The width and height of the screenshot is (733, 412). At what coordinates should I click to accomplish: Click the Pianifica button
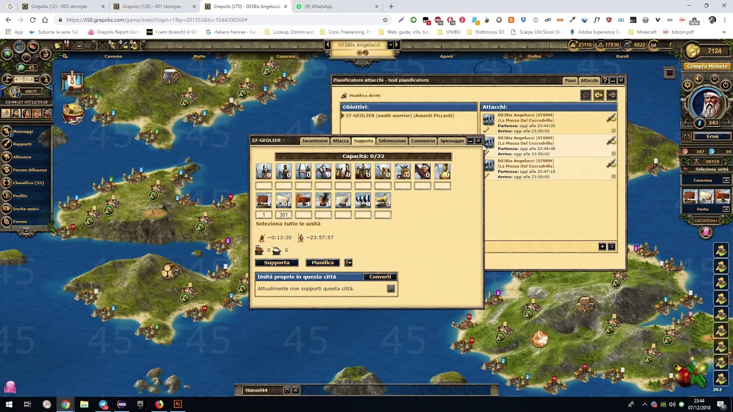(323, 263)
